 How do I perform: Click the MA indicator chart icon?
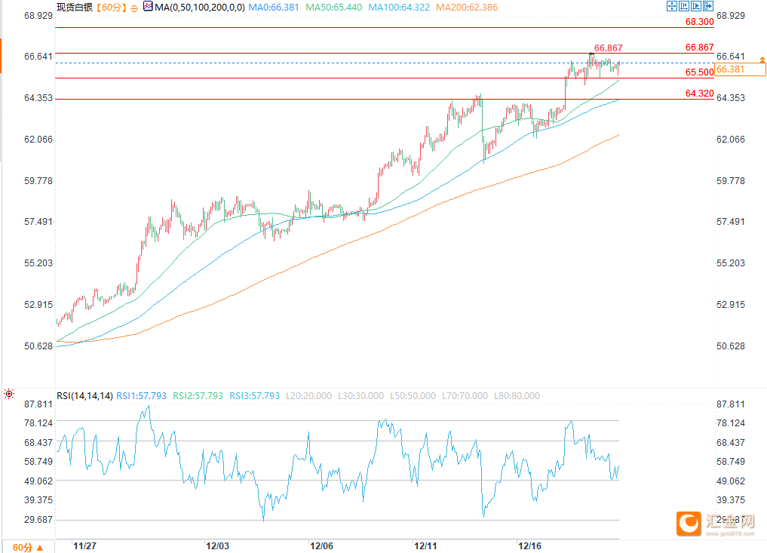[148, 7]
